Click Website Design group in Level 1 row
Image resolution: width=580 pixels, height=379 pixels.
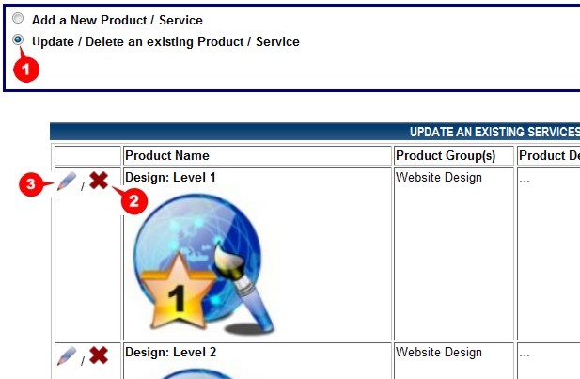[x=439, y=178]
